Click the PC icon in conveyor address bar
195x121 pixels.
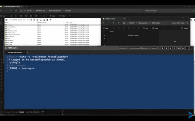pyautogui.click(x=21, y=11)
